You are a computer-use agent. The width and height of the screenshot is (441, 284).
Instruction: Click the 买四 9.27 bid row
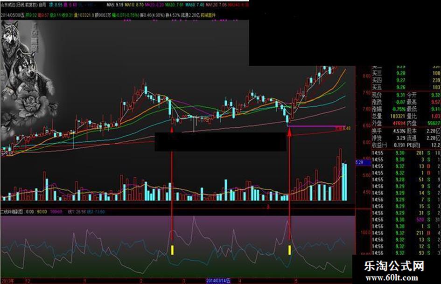(x=406, y=80)
